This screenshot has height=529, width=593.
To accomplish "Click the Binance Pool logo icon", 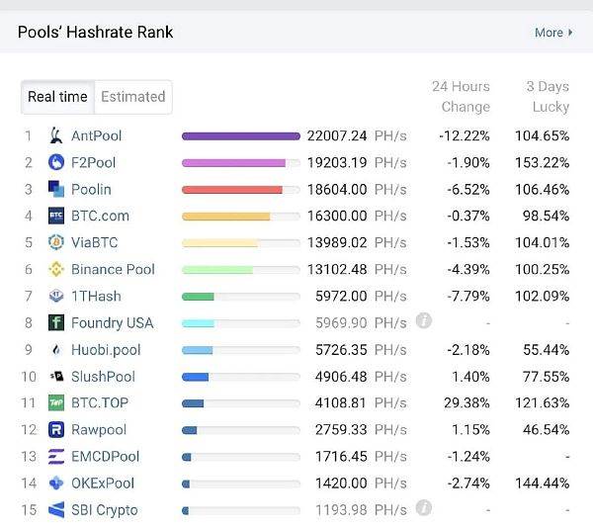I will tap(56, 269).
